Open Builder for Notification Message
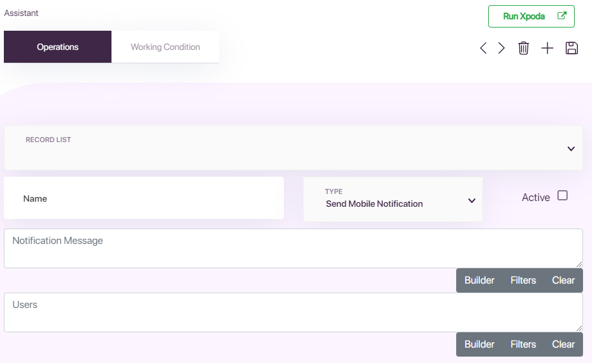Viewport: 592px width, 363px height. pyautogui.click(x=479, y=280)
